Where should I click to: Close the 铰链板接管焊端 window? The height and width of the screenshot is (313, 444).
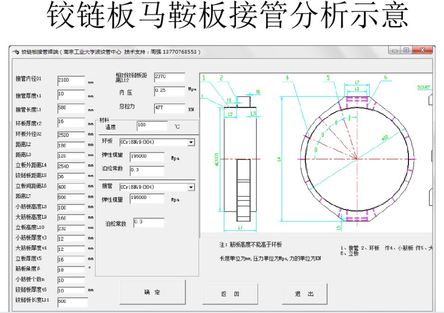coord(423,50)
